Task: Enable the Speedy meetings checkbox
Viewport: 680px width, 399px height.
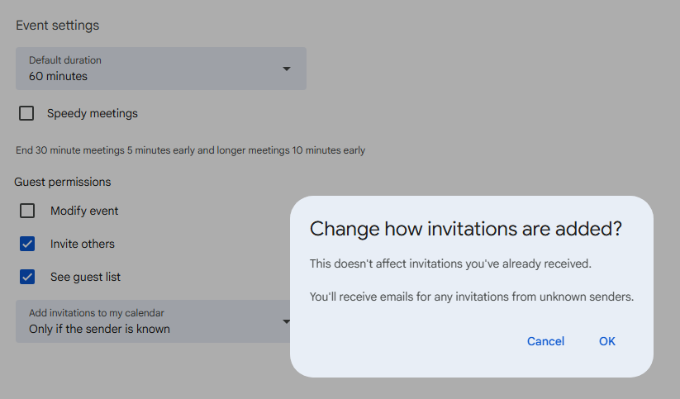Action: 26,113
